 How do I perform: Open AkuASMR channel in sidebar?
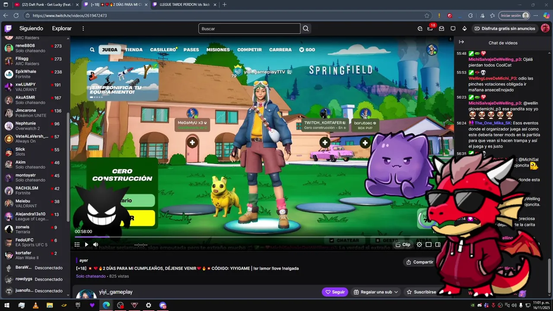(x=34, y=100)
